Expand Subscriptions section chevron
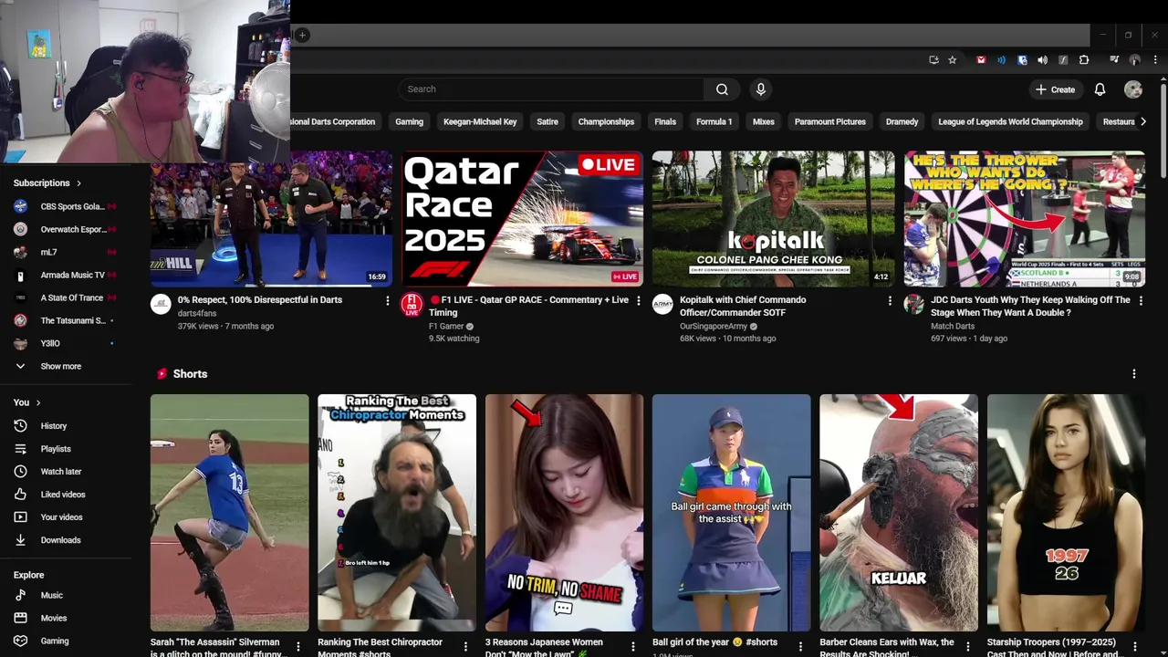The height and width of the screenshot is (657, 1168). (79, 183)
